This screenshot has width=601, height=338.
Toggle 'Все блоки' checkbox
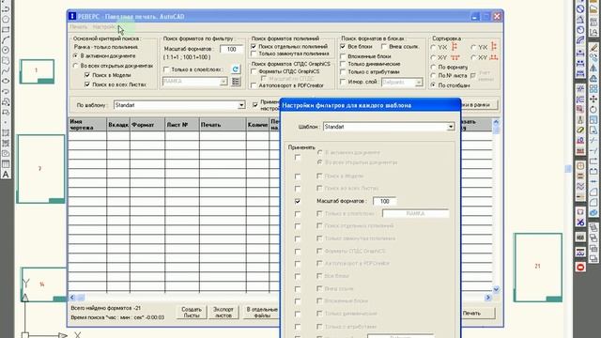pyautogui.click(x=343, y=46)
